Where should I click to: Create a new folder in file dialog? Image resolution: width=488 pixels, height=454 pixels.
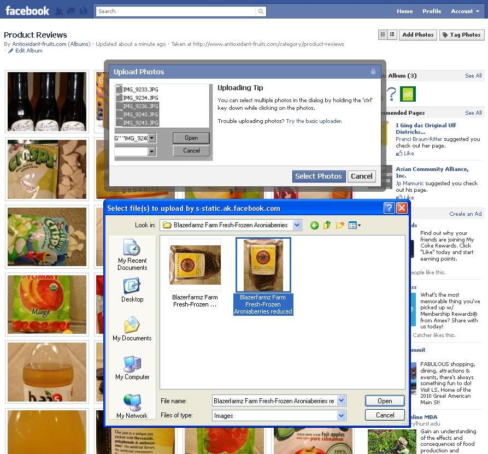coord(340,225)
